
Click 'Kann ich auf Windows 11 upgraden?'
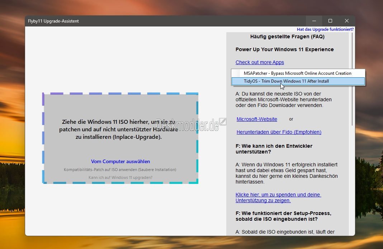[x=120, y=177]
